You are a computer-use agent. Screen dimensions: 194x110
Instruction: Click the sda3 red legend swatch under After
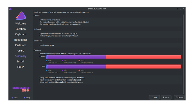click(79, 70)
